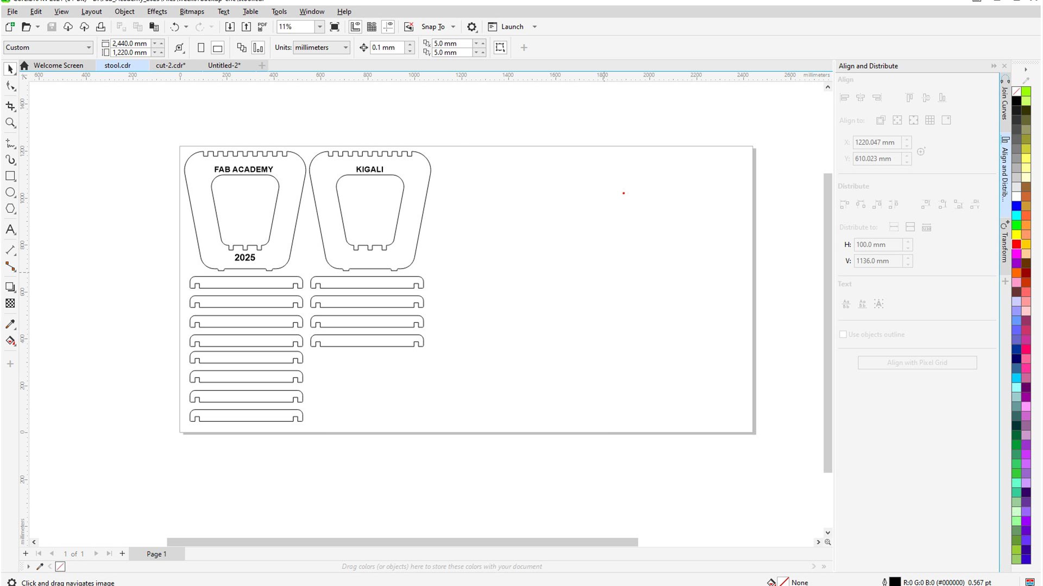Viewport: 1043px width, 586px height.
Task: Select the Connector tool
Action: (x=10, y=267)
